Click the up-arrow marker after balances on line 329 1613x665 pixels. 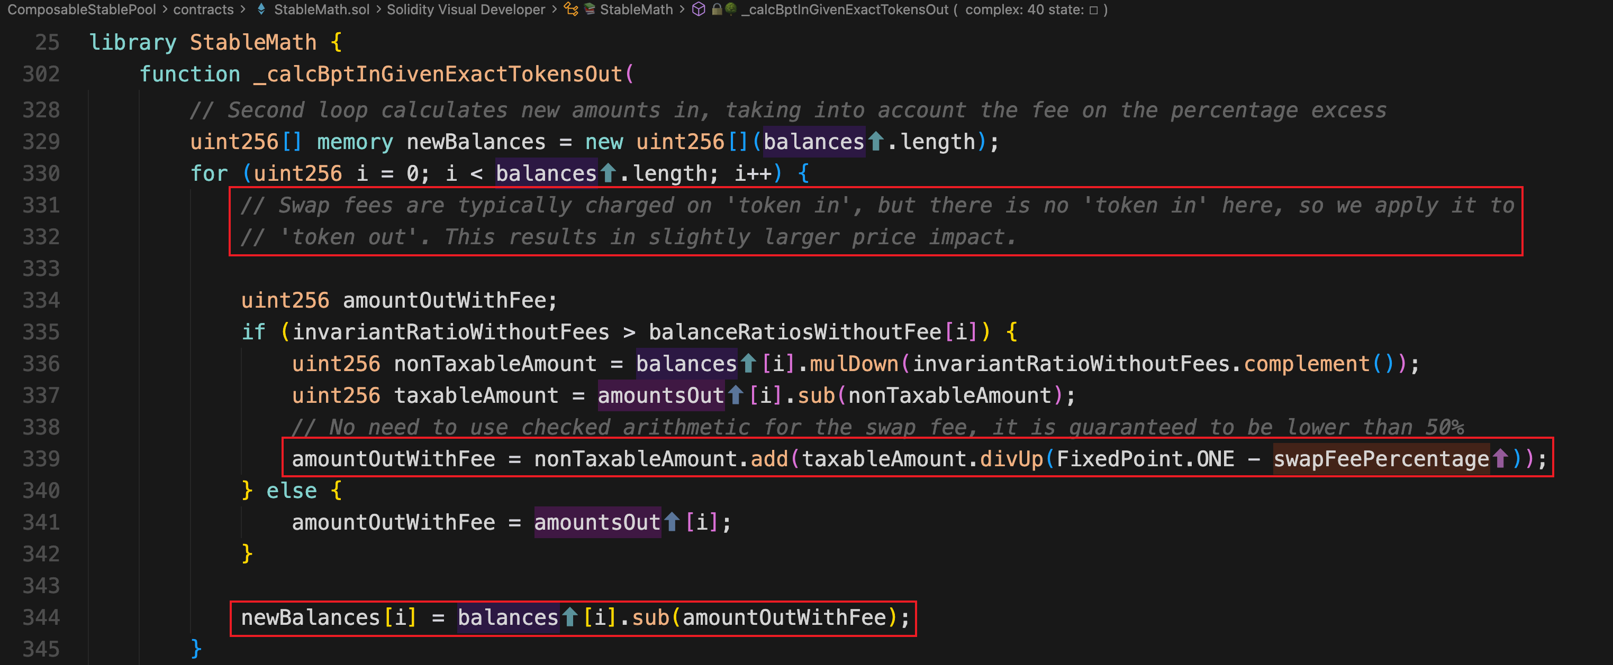point(876,142)
